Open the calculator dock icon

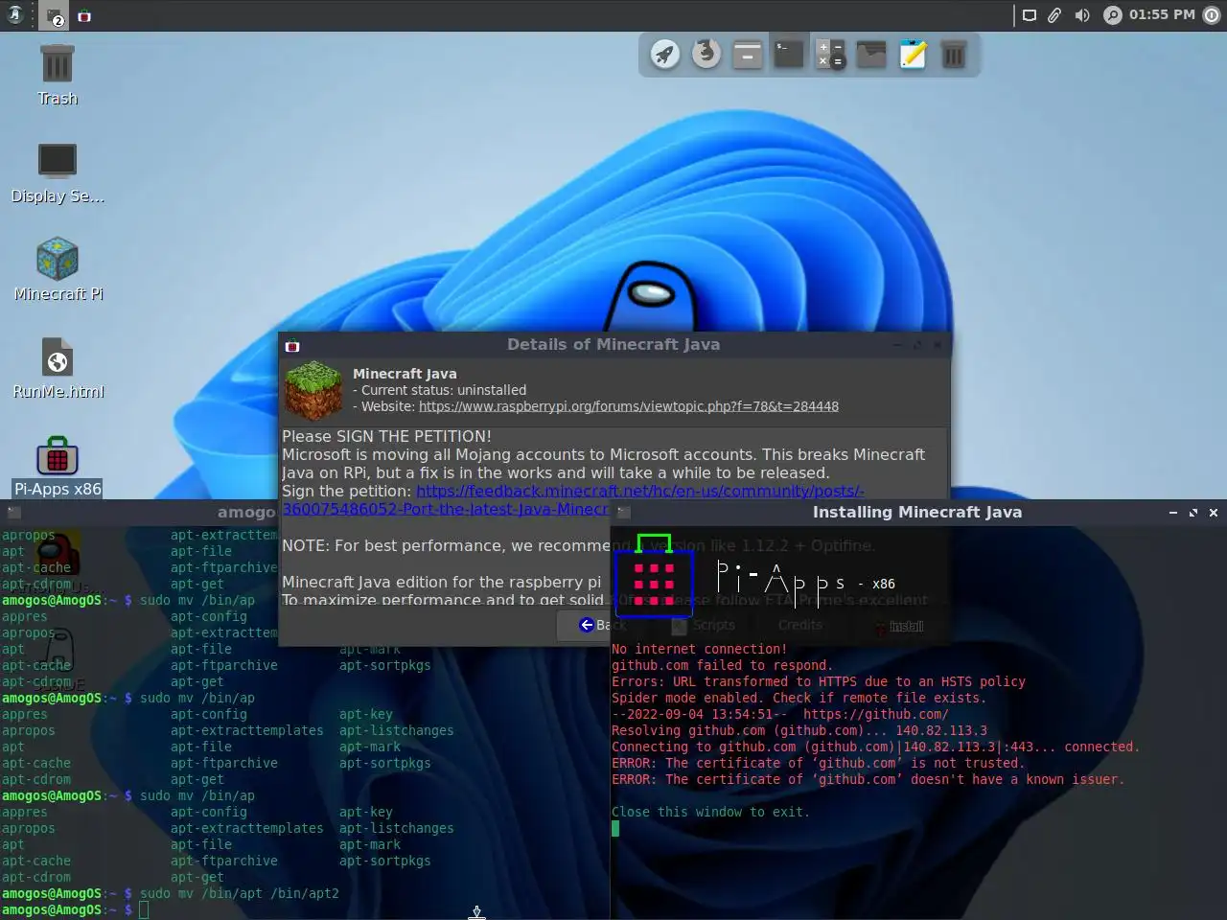click(x=830, y=54)
